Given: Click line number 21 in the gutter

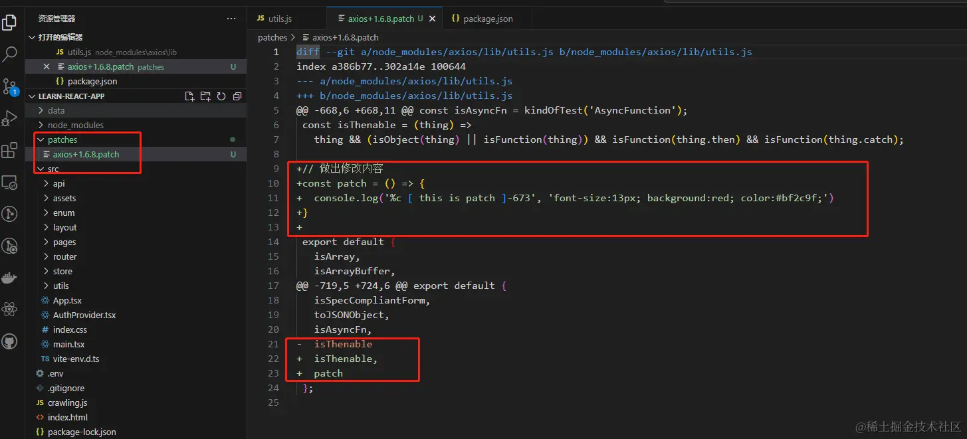Looking at the screenshot, I should 273,344.
